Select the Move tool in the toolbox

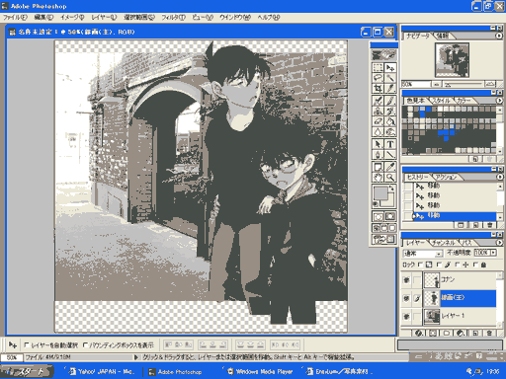[390, 68]
